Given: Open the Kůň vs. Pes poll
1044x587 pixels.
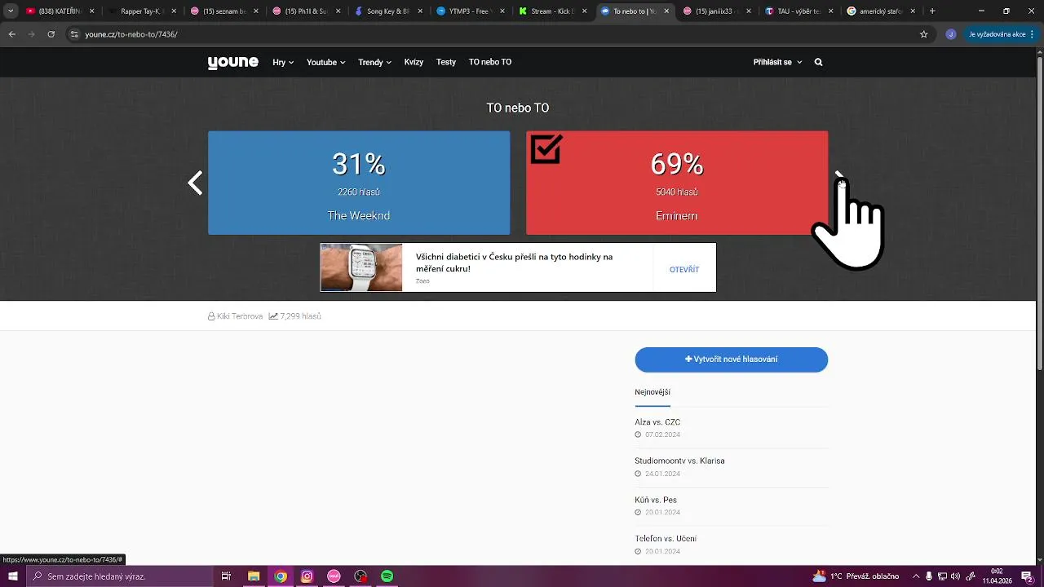Looking at the screenshot, I should pos(656,500).
